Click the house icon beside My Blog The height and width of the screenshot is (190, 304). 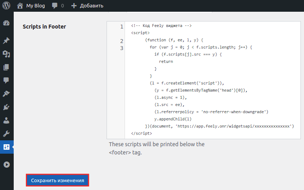coord(20,5)
